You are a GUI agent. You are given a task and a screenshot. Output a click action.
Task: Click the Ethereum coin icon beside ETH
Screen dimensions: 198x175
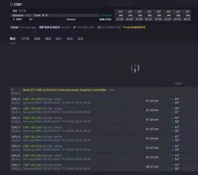click(13, 19)
